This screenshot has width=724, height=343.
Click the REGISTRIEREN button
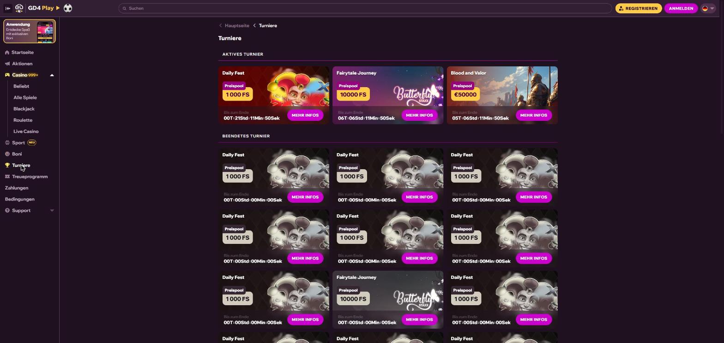[x=639, y=8]
